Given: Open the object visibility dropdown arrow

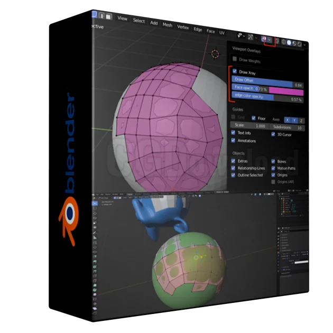Looking at the screenshot, I should pyautogui.click(x=244, y=36).
